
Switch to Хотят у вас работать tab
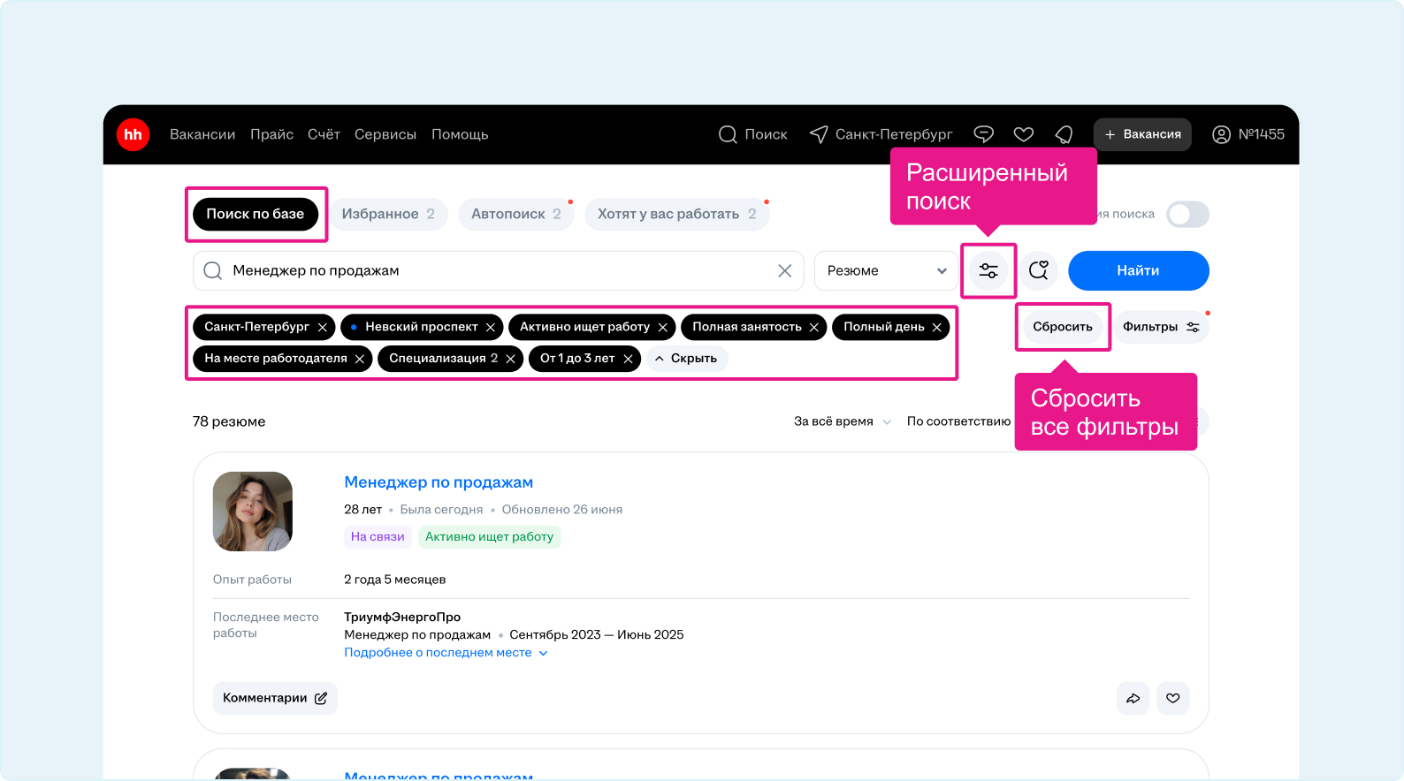677,214
